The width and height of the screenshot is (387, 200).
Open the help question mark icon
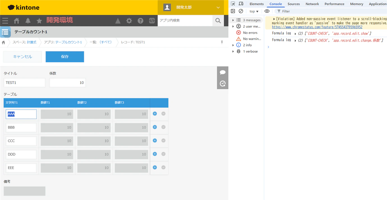click(x=141, y=21)
